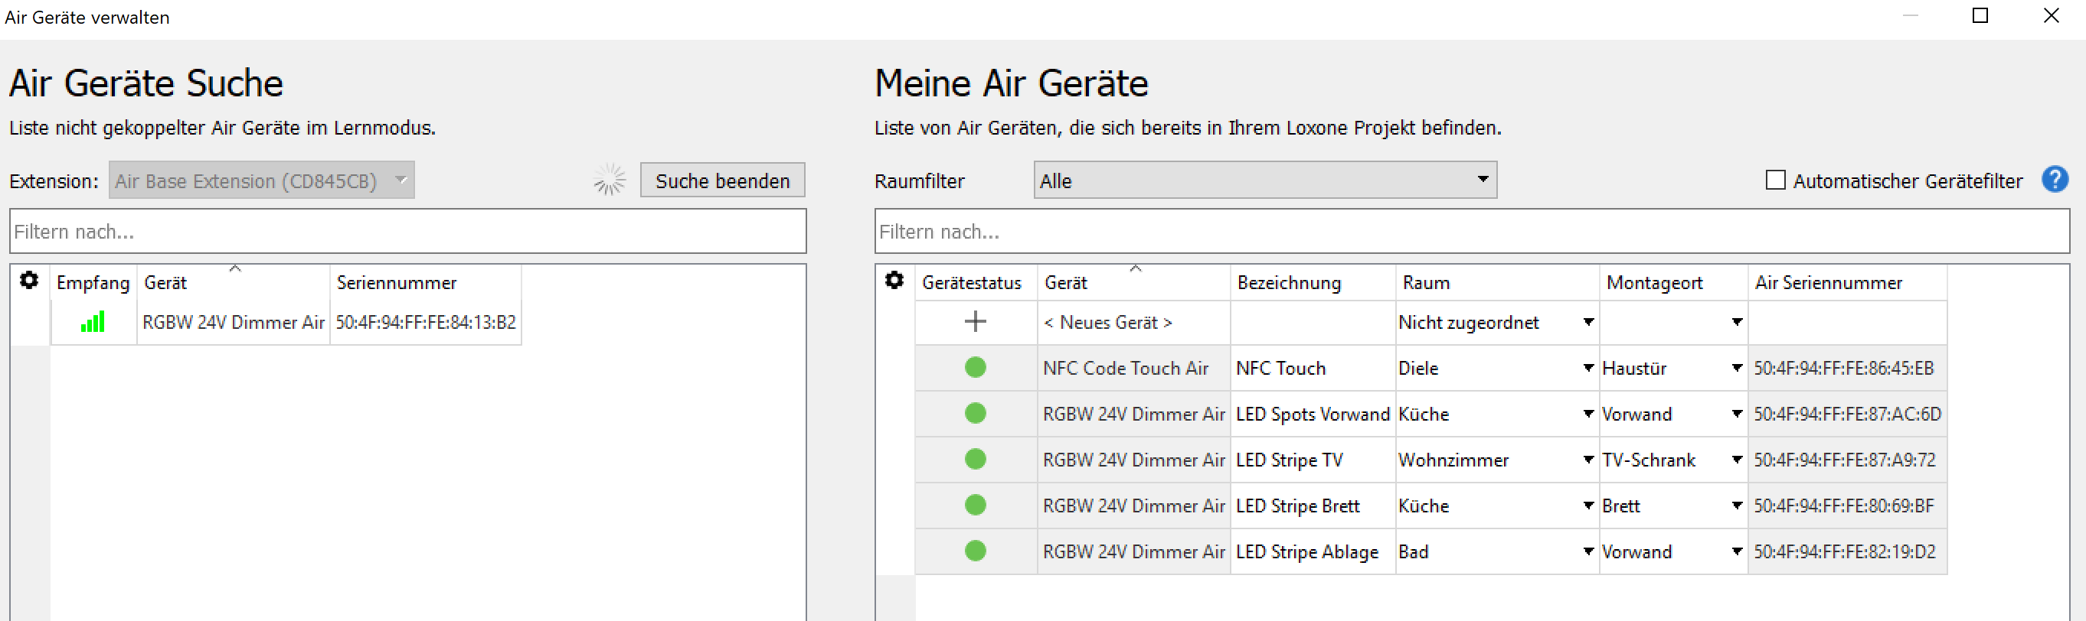2086x621 pixels.
Task: Open room dropdown for LED Stripe Brett
Action: [x=1588, y=506]
